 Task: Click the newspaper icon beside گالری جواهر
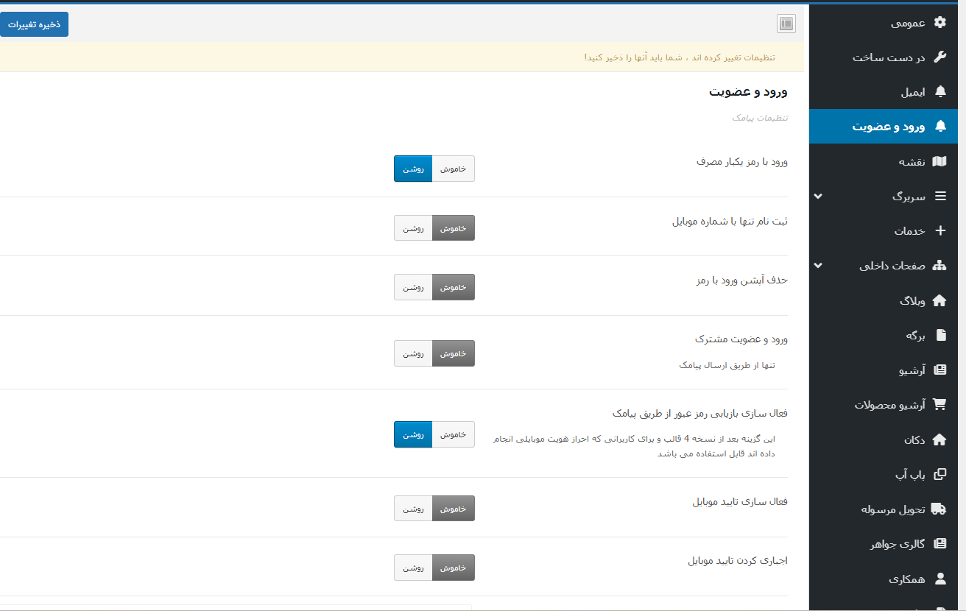tap(939, 543)
